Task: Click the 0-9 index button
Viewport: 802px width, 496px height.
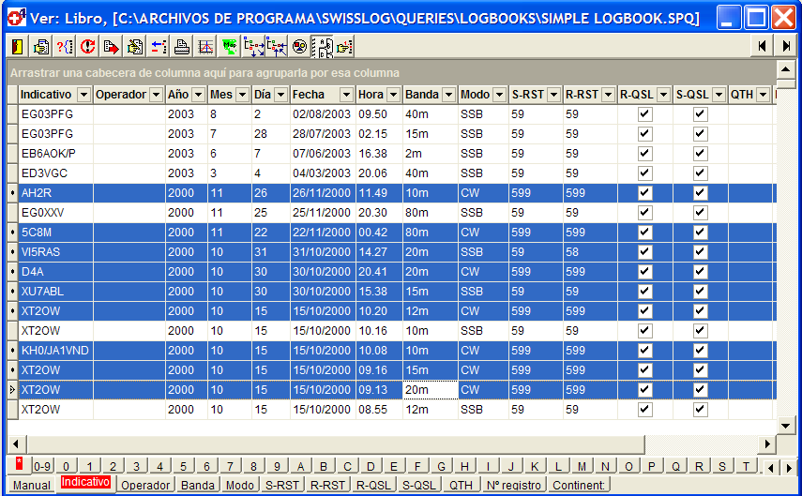Action: click(x=42, y=466)
